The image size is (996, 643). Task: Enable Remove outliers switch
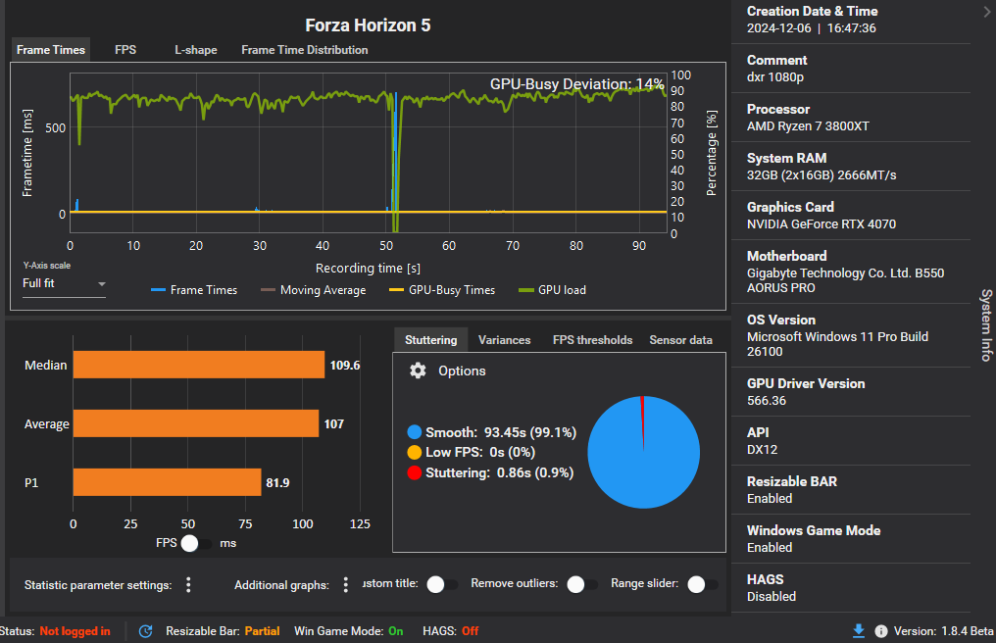[x=582, y=584]
